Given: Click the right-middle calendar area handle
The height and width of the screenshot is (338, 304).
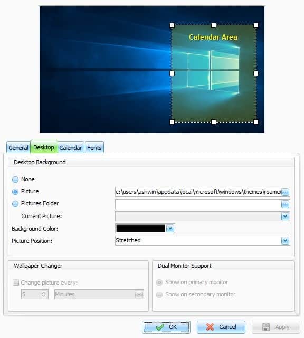Looking at the screenshot, I should [x=256, y=73].
